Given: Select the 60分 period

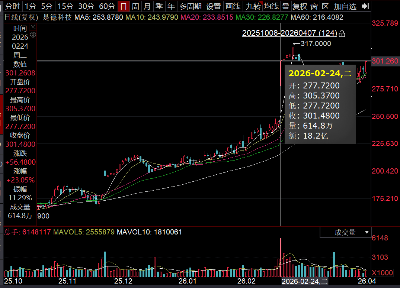Looking at the screenshot, I should pyautogui.click(x=107, y=6).
